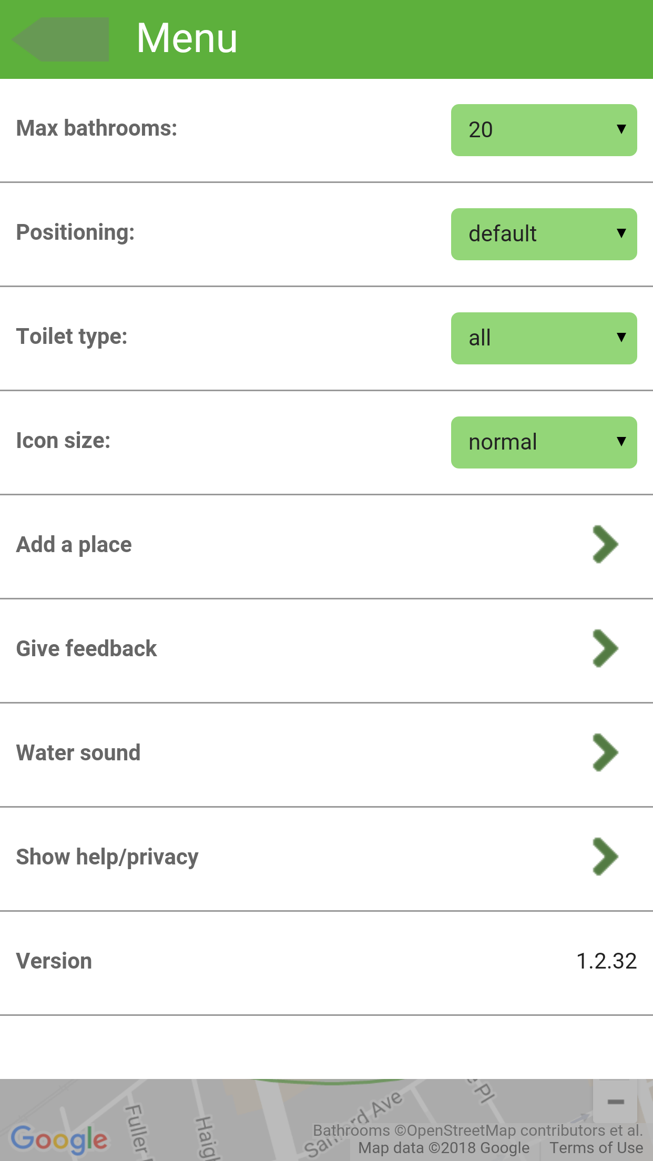Open the Max bathrooms dropdown
The image size is (653, 1161).
544,130
